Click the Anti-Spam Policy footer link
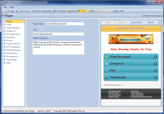Image resolution: width=164 pixels, height=114 pixels. click(x=114, y=91)
